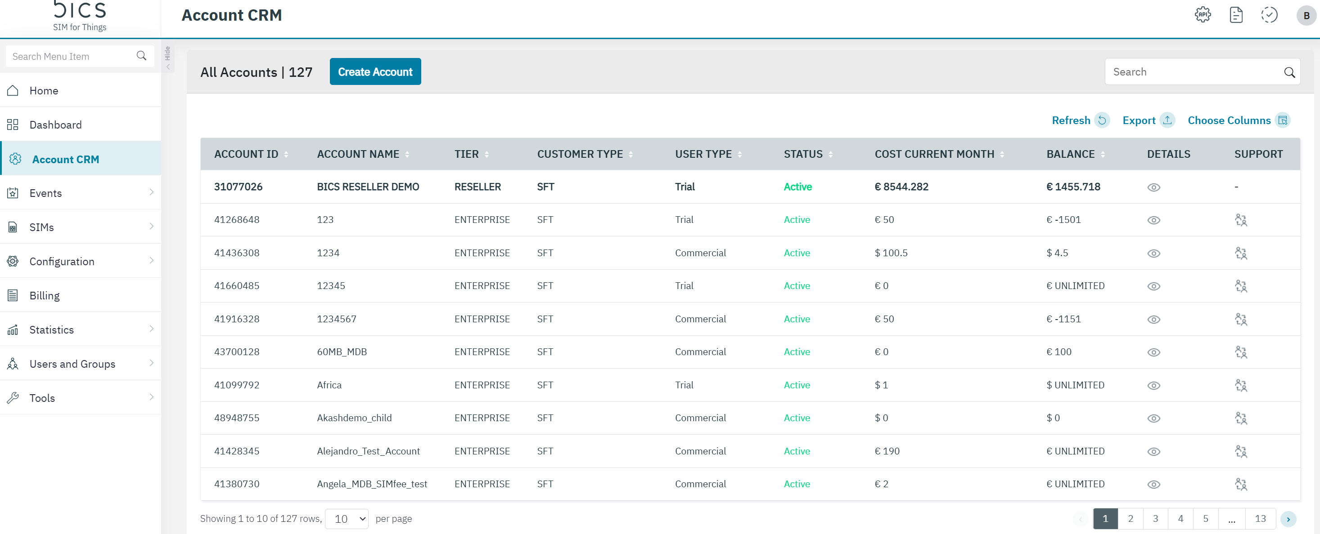Open the API settings gear icon
The width and height of the screenshot is (1320, 534).
[x=1203, y=15]
